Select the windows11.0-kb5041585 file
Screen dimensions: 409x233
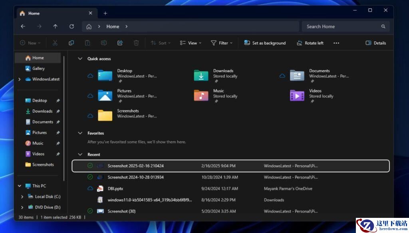[x=230, y=200]
